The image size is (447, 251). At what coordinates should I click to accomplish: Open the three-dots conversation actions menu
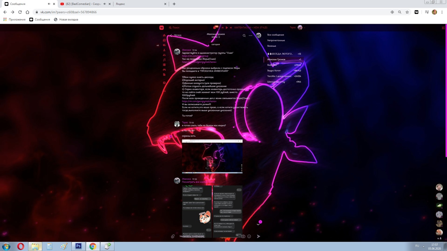tap(250, 35)
